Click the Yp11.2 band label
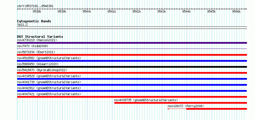 (x=22, y=25)
